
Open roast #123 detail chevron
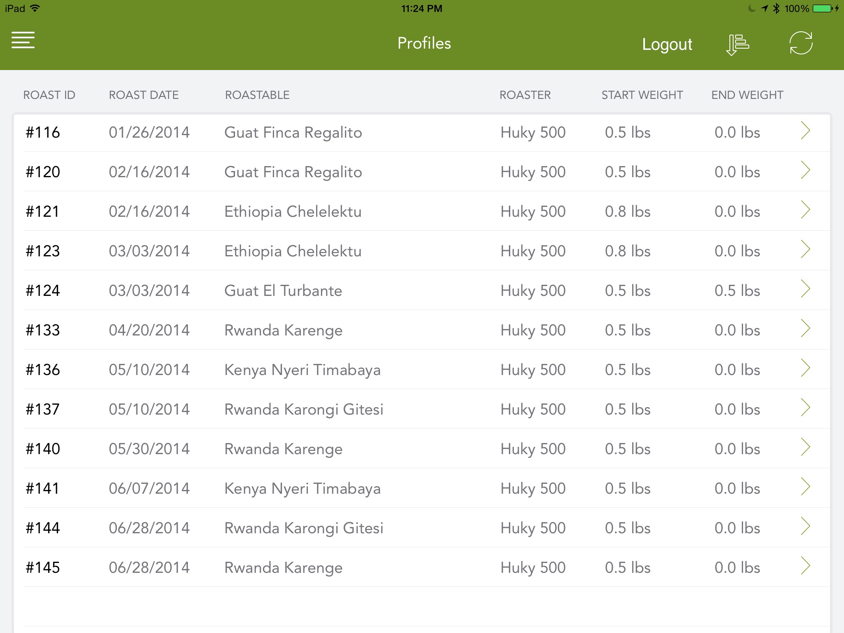pos(805,249)
